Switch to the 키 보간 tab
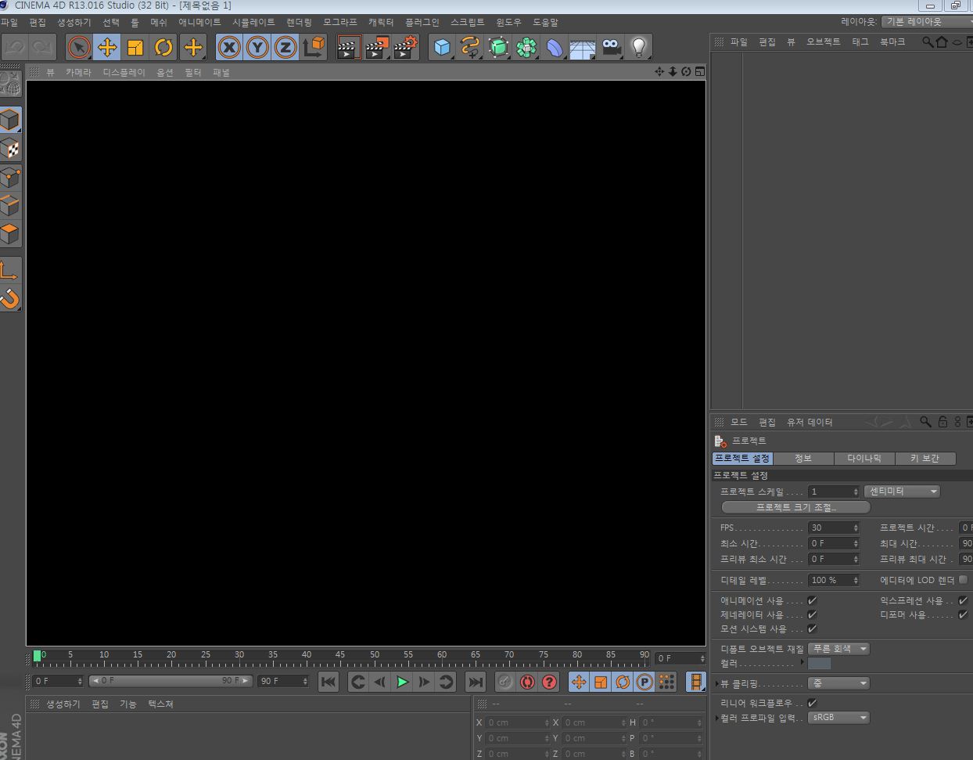Viewport: 973px width, 760px height. click(x=925, y=458)
